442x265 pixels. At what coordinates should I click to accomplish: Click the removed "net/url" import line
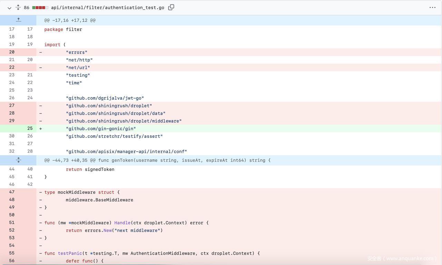[x=78, y=68]
